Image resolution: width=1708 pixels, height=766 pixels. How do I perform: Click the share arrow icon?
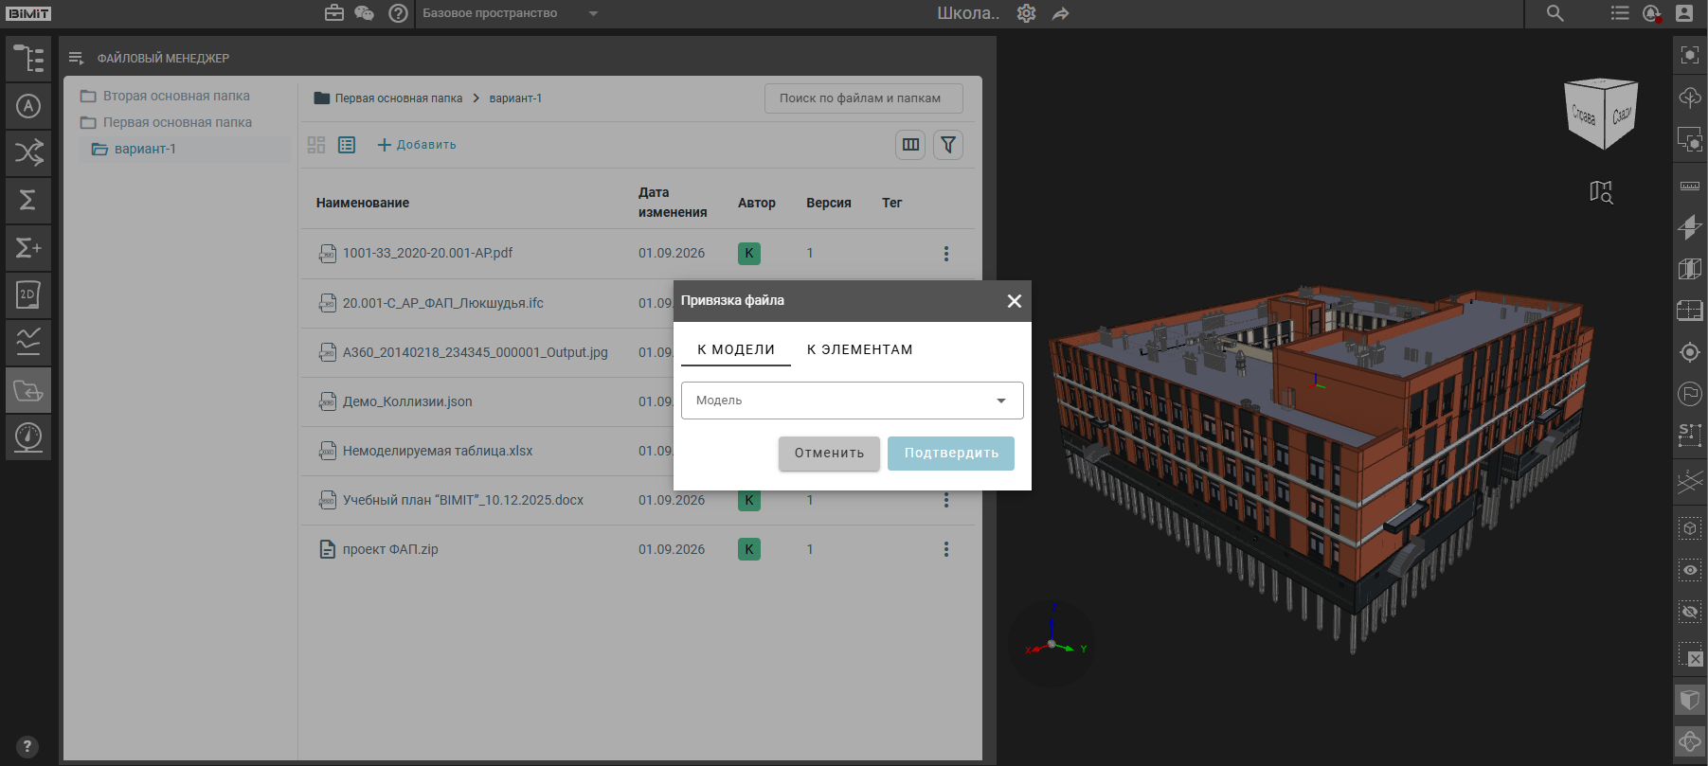point(1060,13)
